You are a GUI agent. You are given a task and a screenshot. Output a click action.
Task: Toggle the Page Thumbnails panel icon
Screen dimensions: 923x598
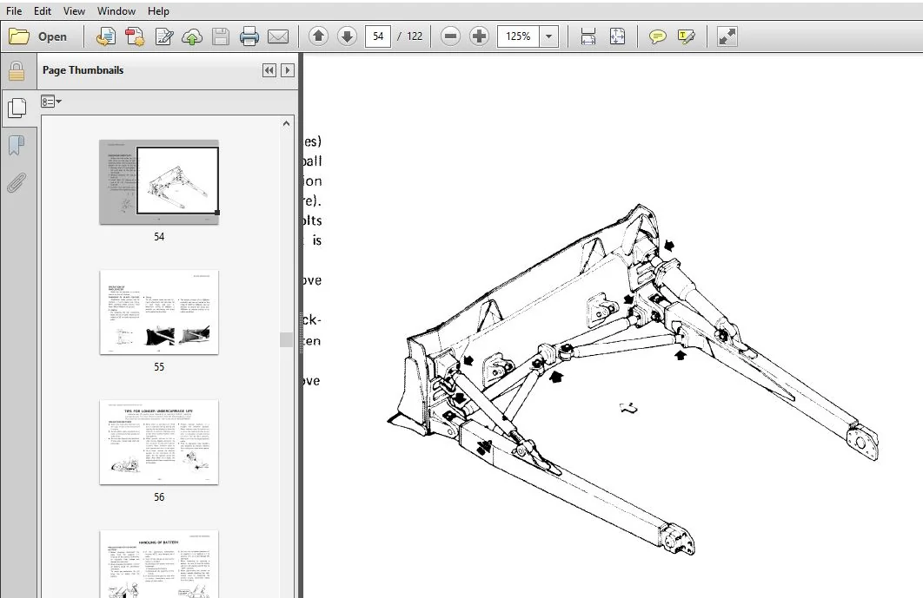coord(17,108)
